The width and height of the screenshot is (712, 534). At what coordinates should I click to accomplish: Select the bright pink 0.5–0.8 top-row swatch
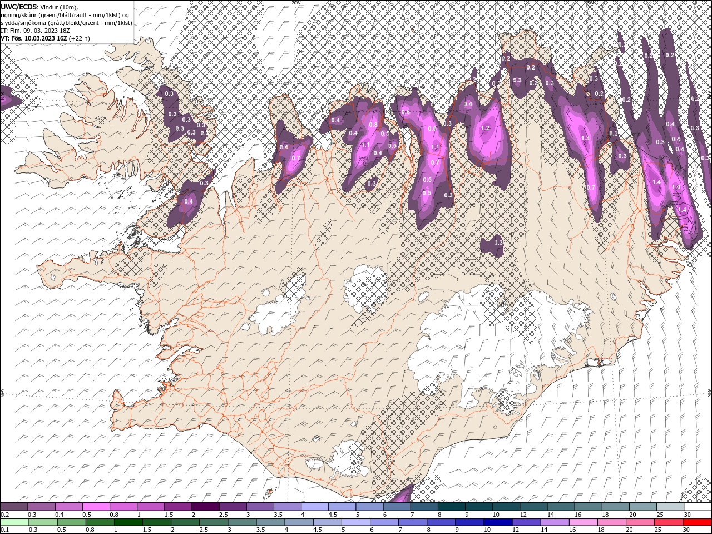point(96,507)
